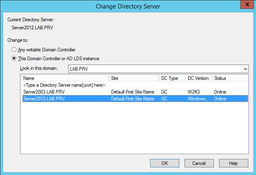Sort servers by DC Version column
Image resolution: width=256 pixels, height=175 pixels.
point(198,78)
